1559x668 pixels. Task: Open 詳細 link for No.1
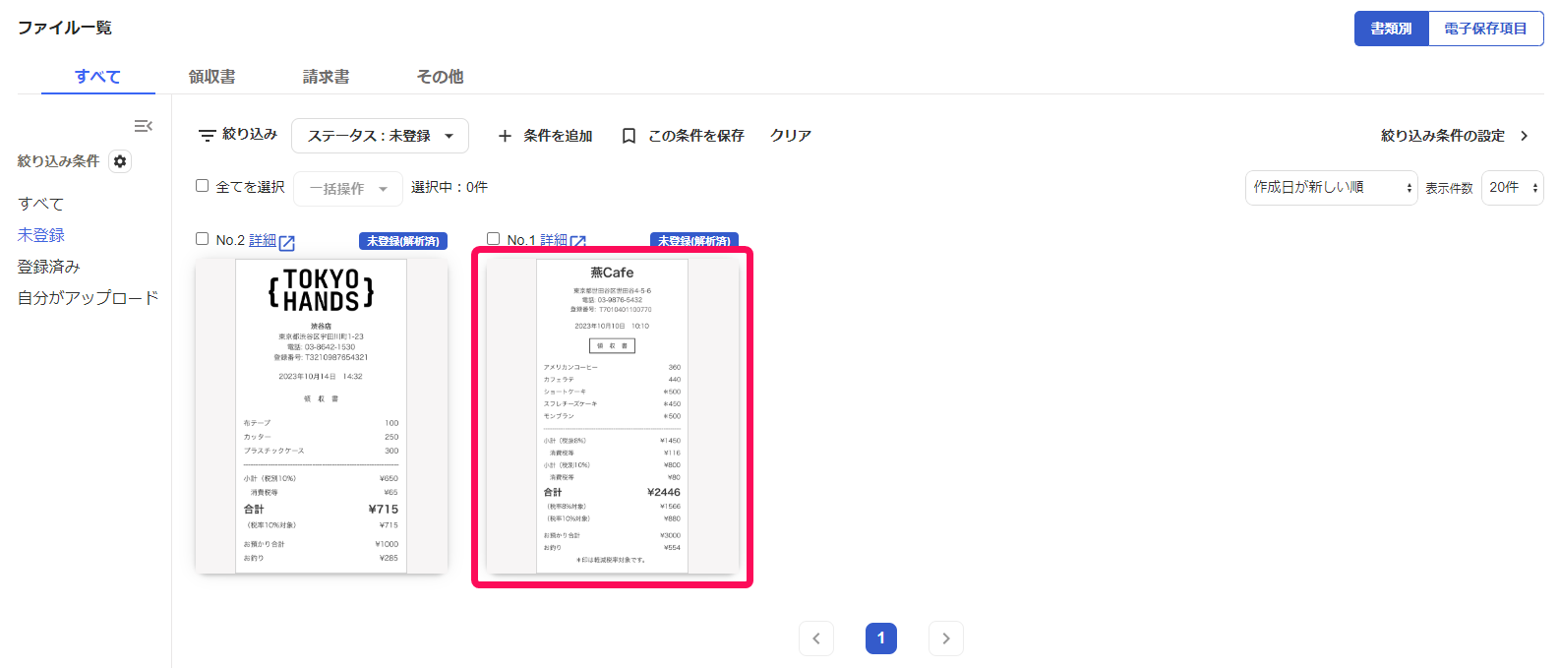tap(554, 239)
